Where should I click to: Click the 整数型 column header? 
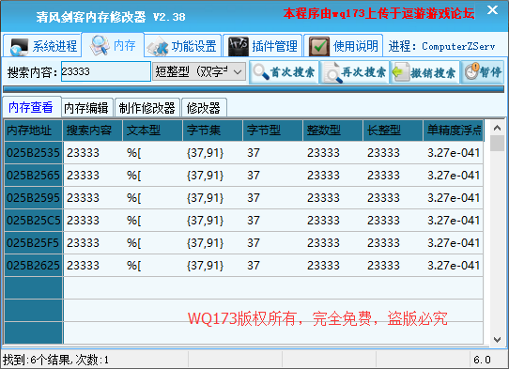332,131
